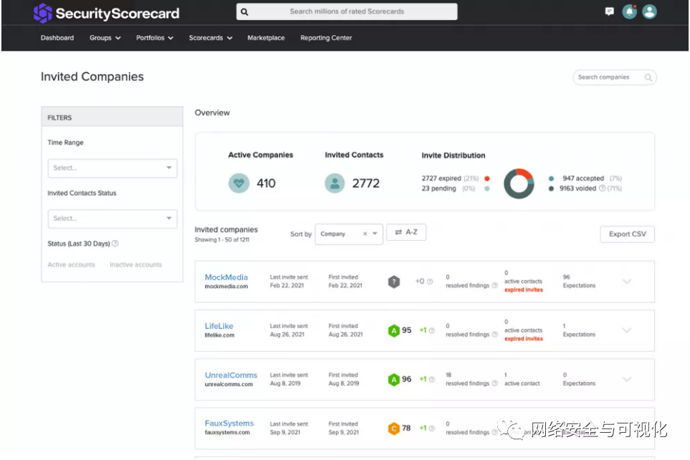This screenshot has height=460, width=690.
Task: Click the voided invites help icon
Action: coord(602,188)
